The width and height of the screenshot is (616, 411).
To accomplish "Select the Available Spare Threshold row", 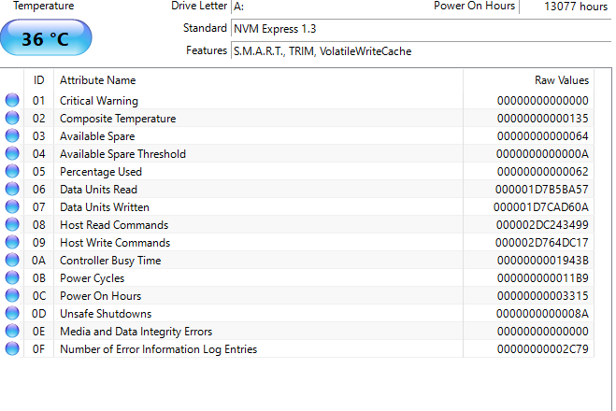I will tap(299, 153).
